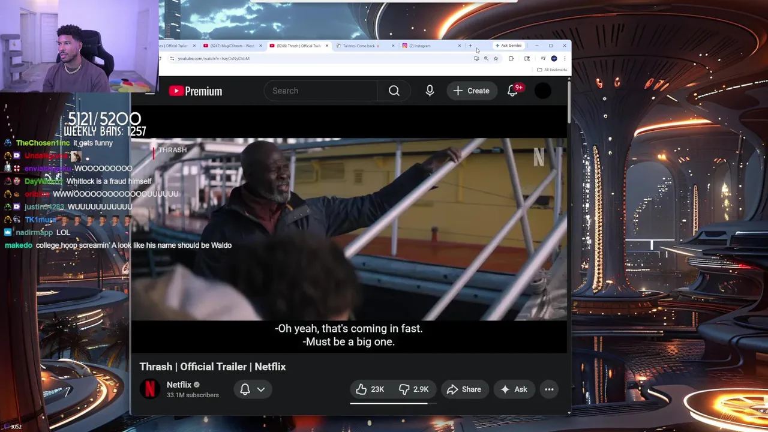Open the zoom magnifier in address bar
This screenshot has height=432, width=768.
486,58
